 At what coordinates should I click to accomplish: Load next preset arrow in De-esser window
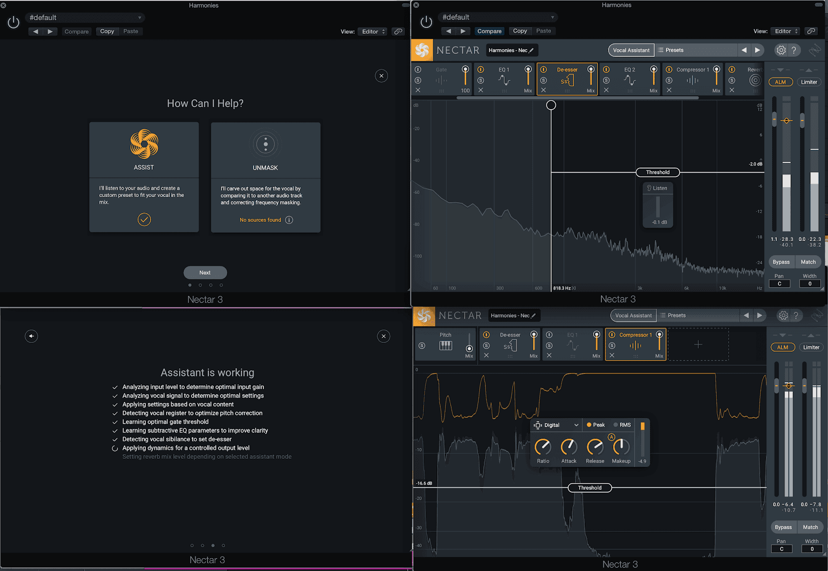(x=757, y=50)
